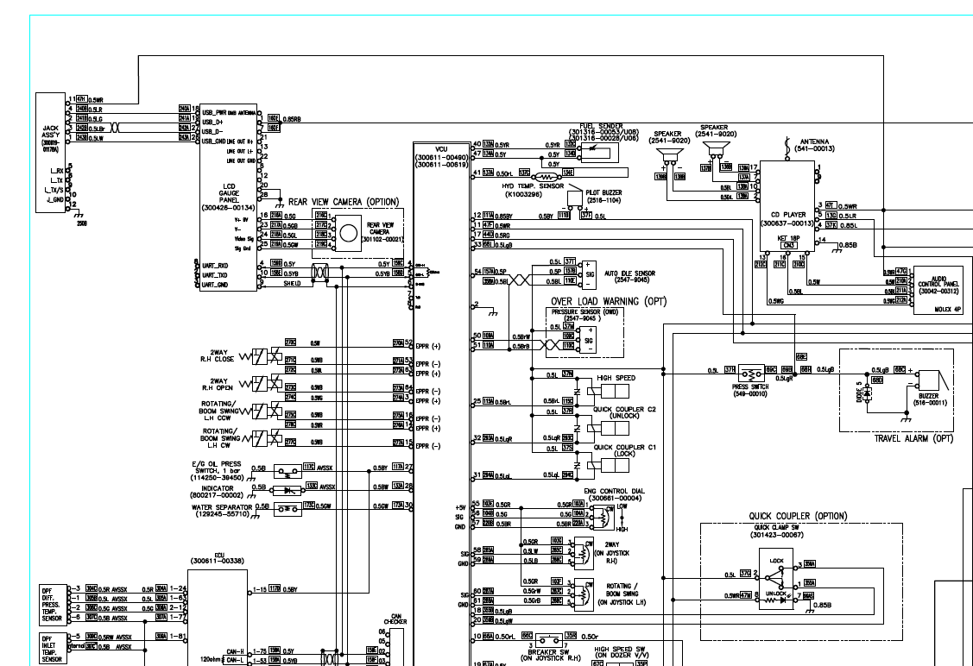
Task: Click the UART_RXD pin label
Action: coord(215,266)
